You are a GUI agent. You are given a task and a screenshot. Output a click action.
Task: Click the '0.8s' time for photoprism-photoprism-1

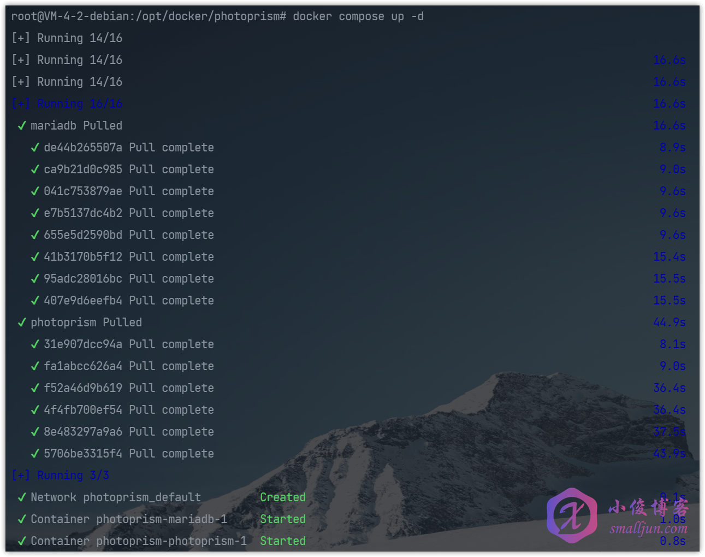(673, 541)
